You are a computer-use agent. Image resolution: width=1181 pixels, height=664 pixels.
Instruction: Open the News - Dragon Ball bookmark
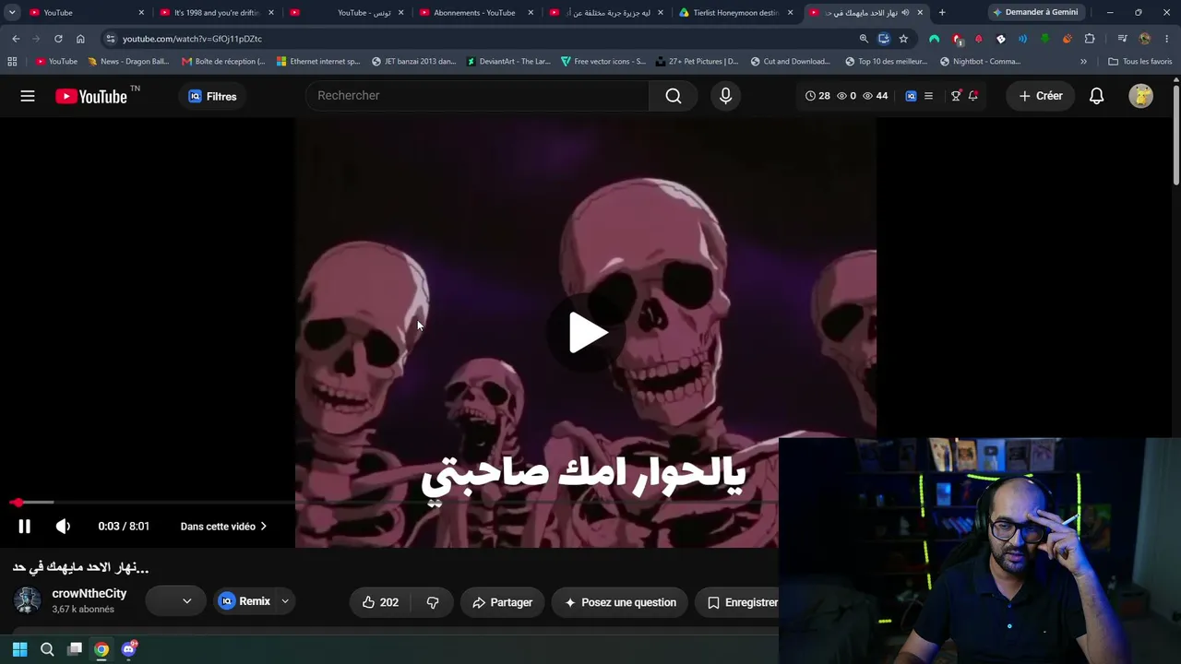(128, 62)
